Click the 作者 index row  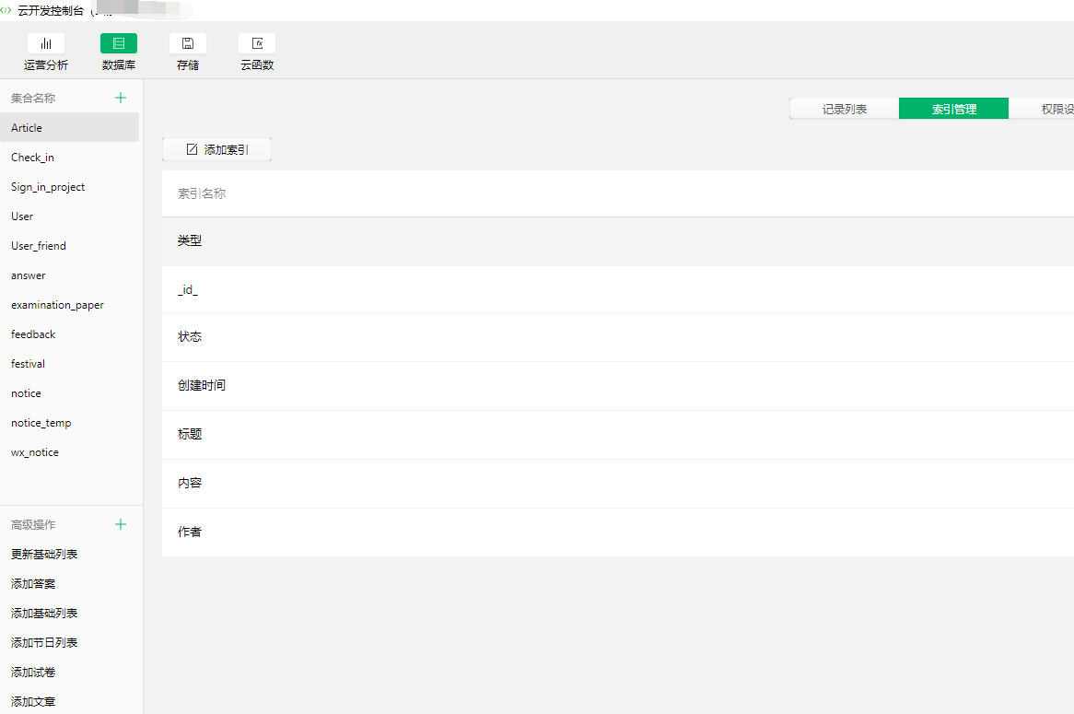pyautogui.click(x=618, y=532)
